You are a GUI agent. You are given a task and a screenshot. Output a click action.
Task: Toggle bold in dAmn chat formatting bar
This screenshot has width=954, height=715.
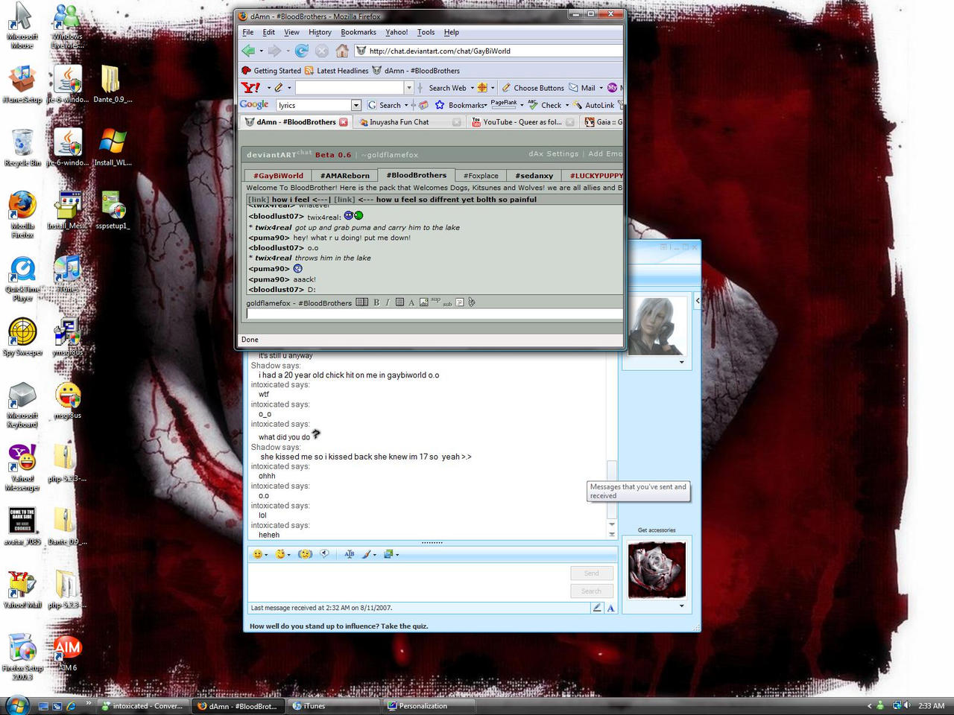[376, 302]
